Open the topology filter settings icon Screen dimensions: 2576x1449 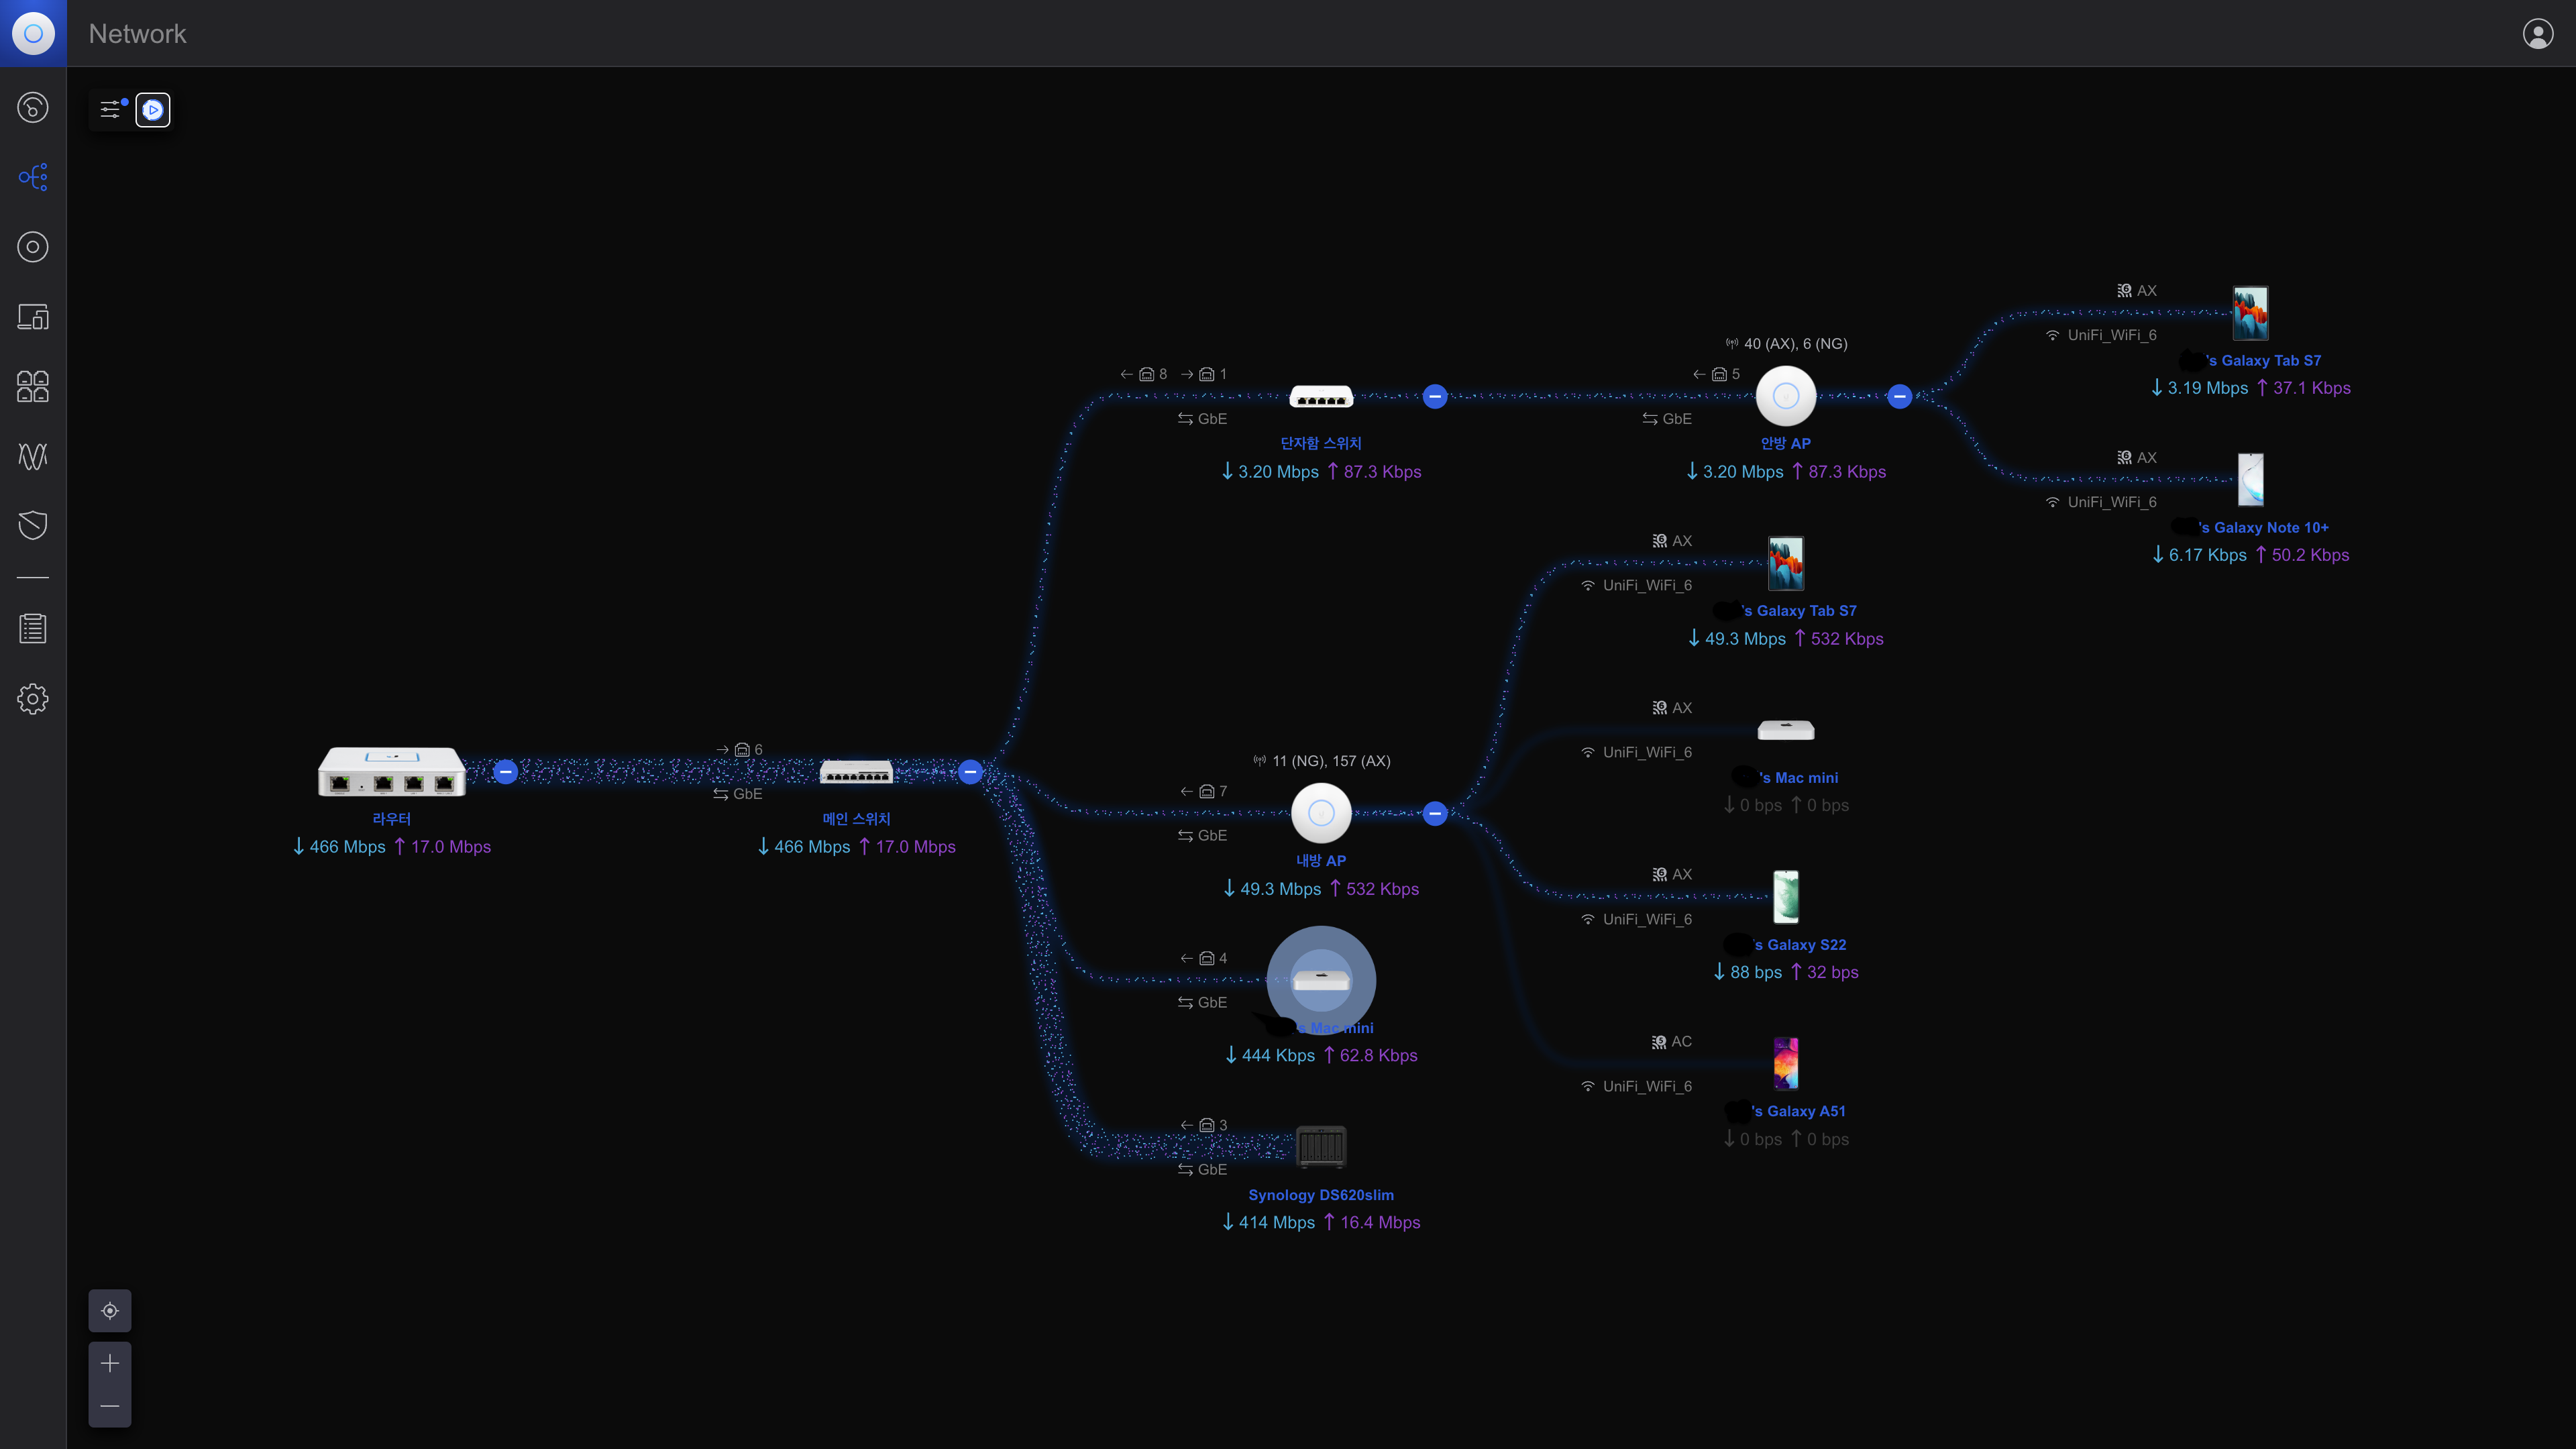point(110,109)
